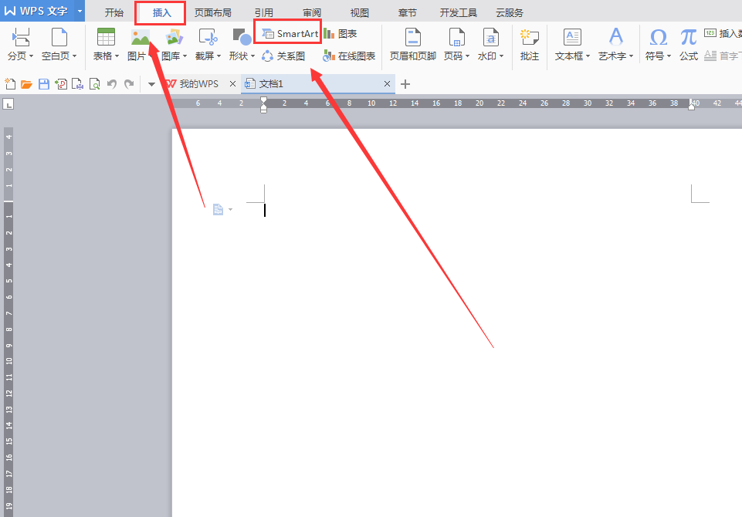Insert a SmartArt graphic

pyautogui.click(x=290, y=34)
